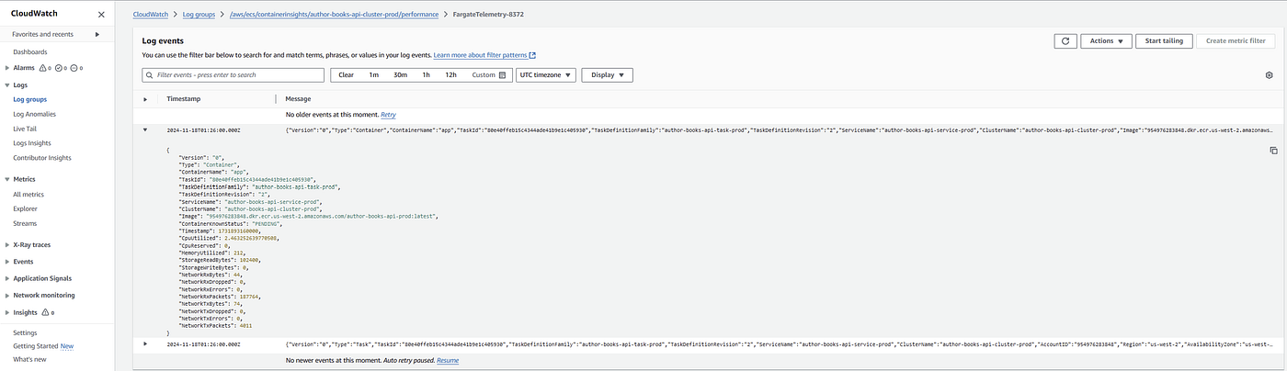The image size is (1287, 371).
Task: Expand the Insights section
Action: (7, 312)
